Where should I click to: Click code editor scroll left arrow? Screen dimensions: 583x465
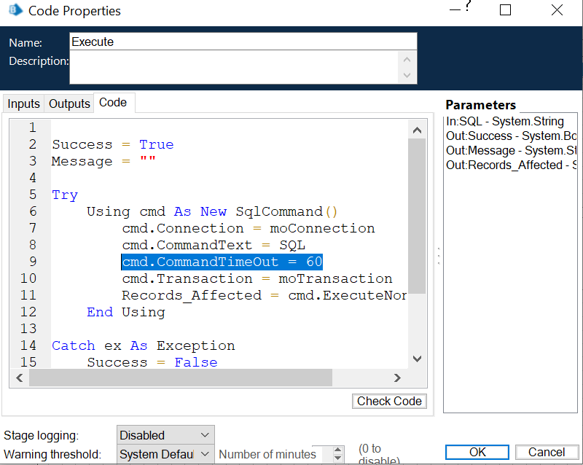20,378
